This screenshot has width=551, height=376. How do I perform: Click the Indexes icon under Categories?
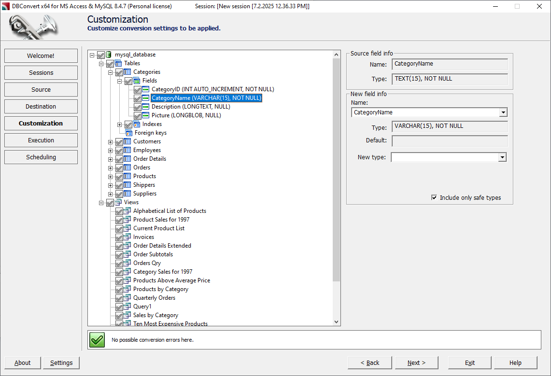138,124
